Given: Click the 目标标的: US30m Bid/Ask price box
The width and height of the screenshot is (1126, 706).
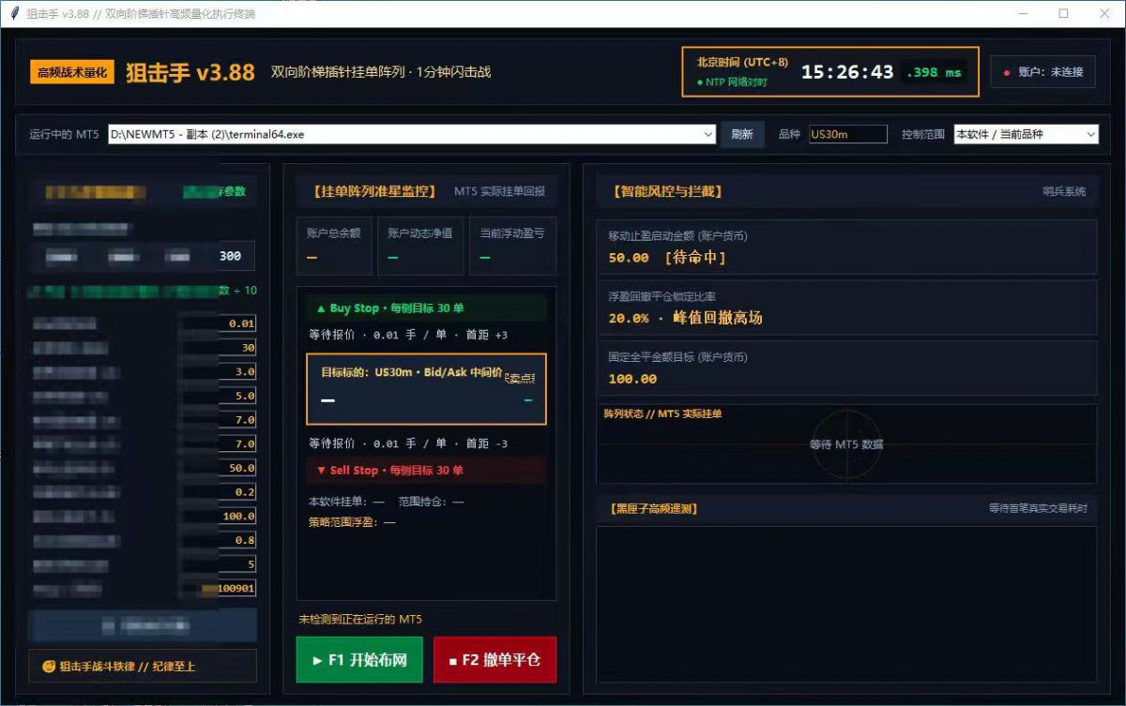Looking at the screenshot, I should (426, 389).
